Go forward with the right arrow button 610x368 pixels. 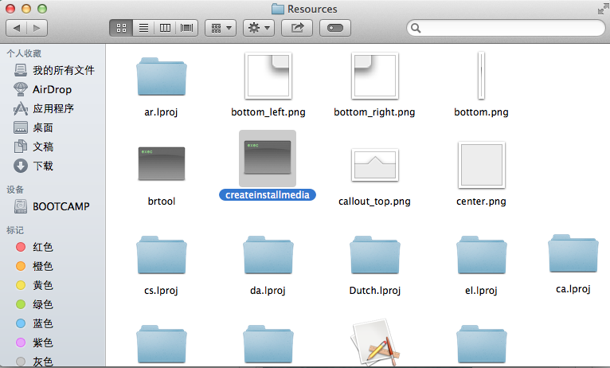37,28
